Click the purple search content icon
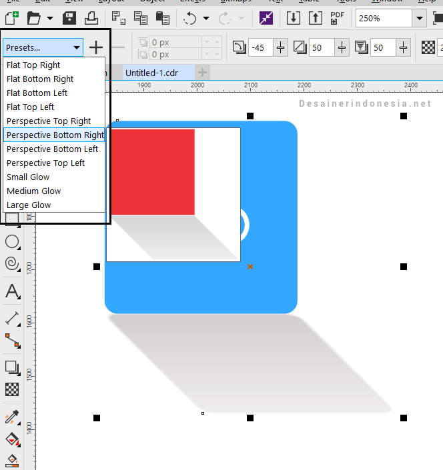This screenshot has width=443, height=470. pyautogui.click(x=266, y=18)
